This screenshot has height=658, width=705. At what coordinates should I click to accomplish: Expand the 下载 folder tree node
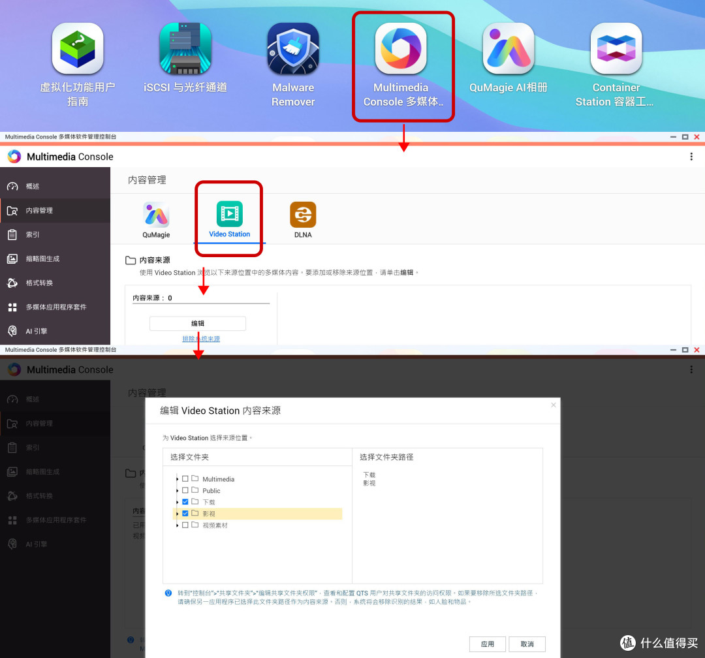click(x=177, y=502)
